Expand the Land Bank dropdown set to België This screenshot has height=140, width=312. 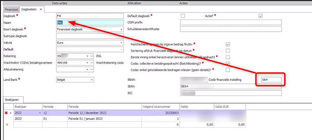[92, 80]
